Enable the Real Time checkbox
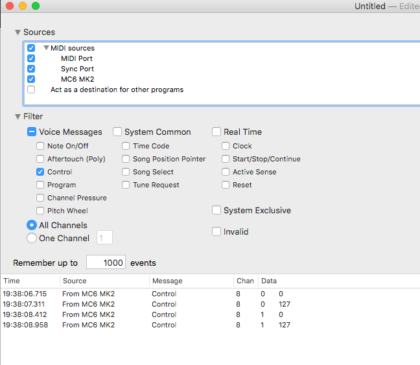 point(216,132)
